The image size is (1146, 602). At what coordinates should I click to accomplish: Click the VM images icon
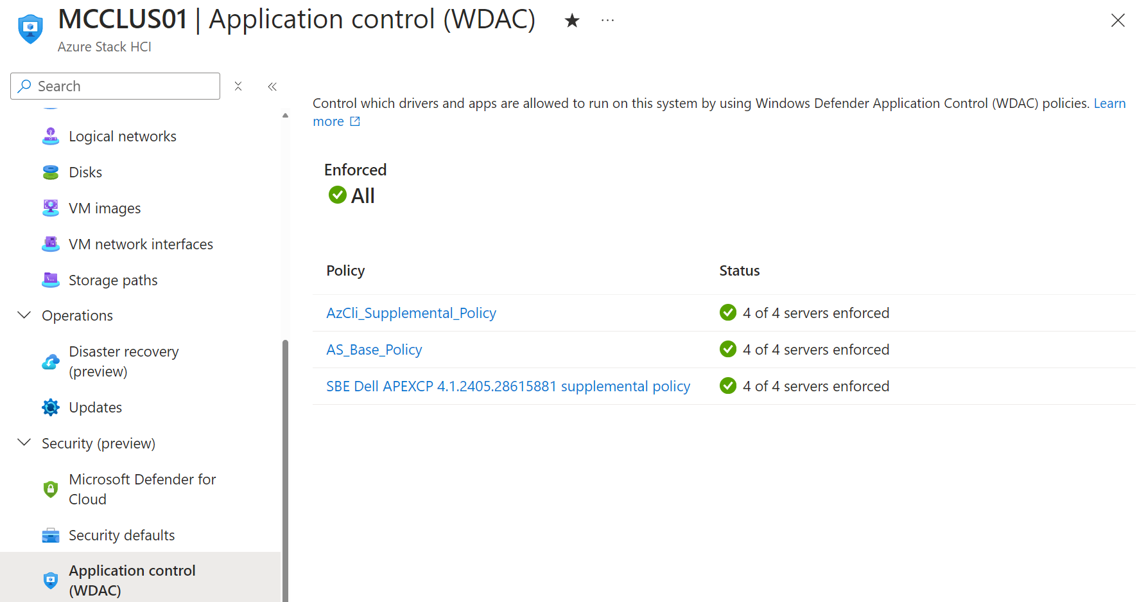tap(51, 208)
